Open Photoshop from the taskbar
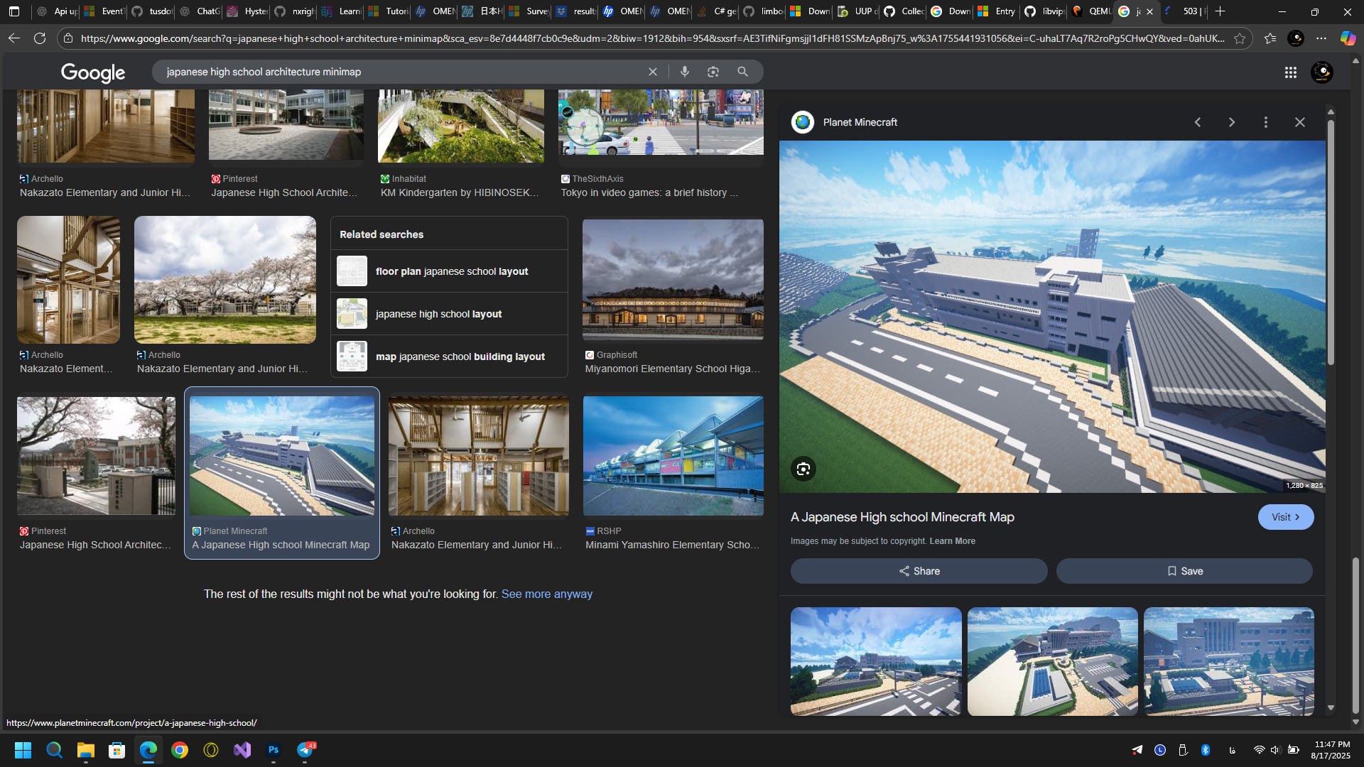1364x767 pixels. [274, 750]
